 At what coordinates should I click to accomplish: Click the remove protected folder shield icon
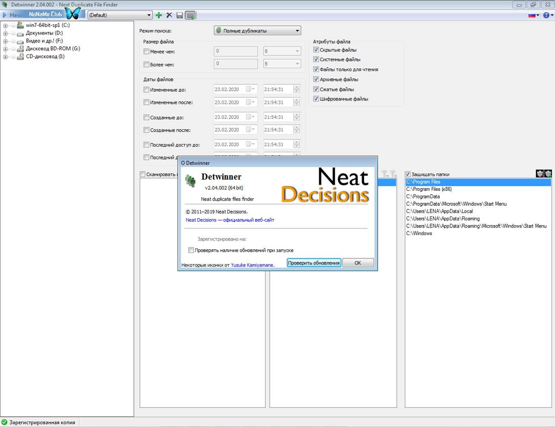540,173
